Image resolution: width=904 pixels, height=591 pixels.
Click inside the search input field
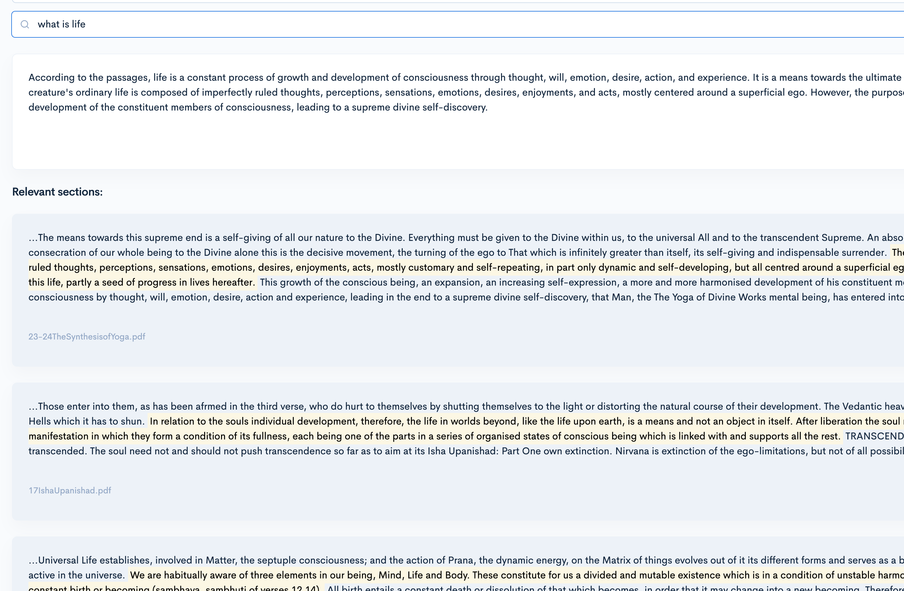[266, 24]
